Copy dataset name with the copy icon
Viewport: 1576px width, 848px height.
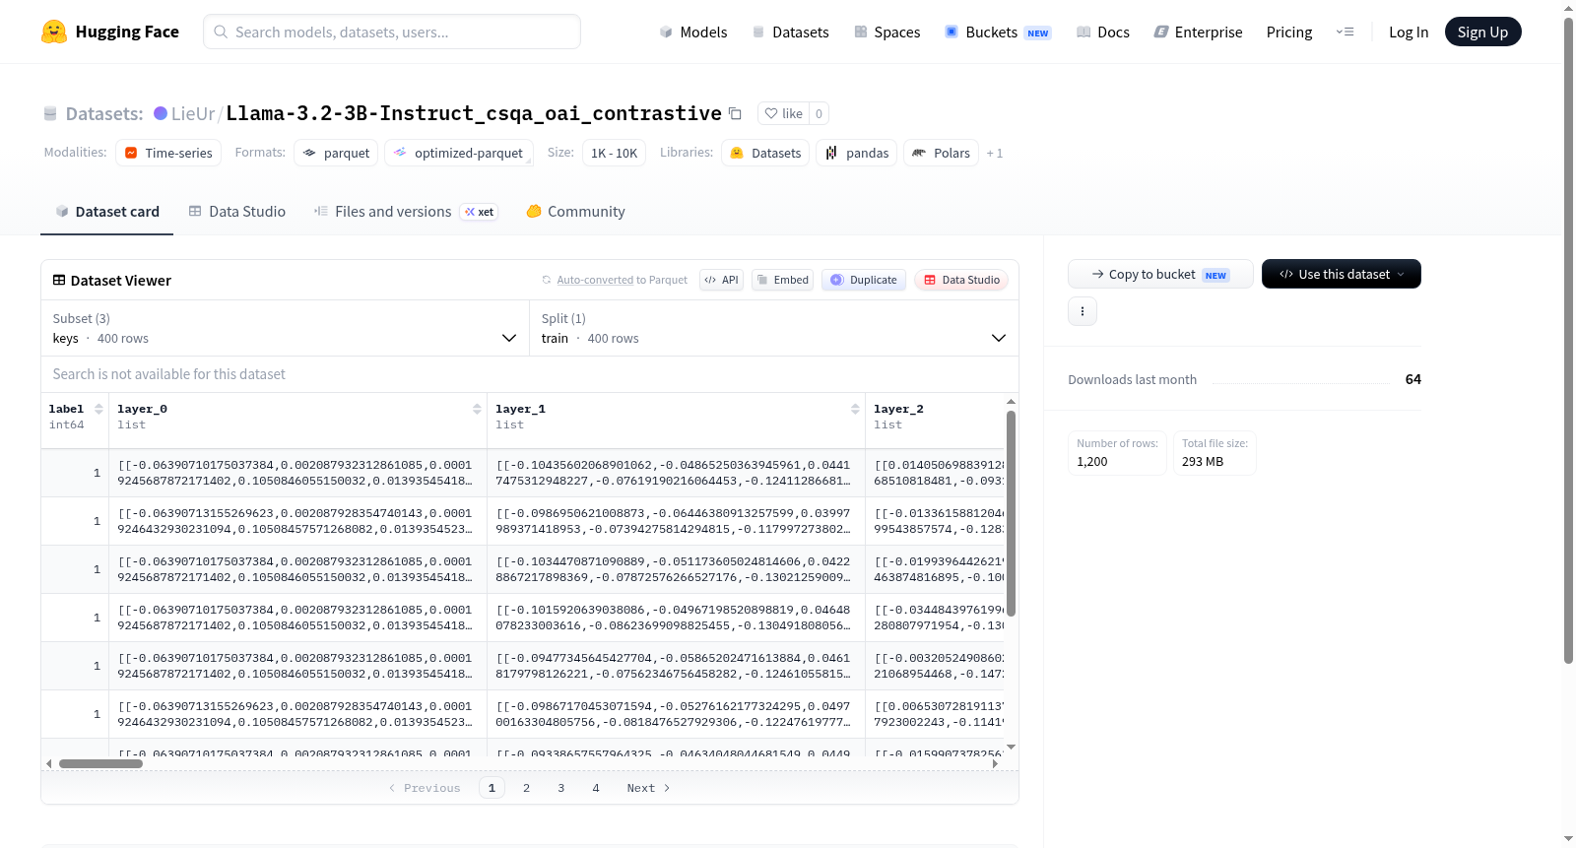tap(735, 113)
